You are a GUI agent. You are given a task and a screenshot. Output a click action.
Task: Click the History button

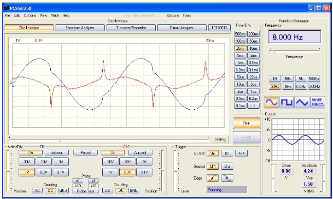[x=220, y=139]
